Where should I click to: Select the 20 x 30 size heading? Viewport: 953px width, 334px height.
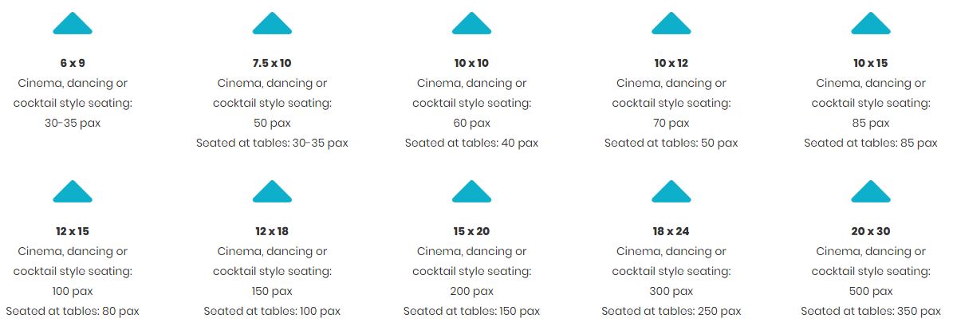871,231
